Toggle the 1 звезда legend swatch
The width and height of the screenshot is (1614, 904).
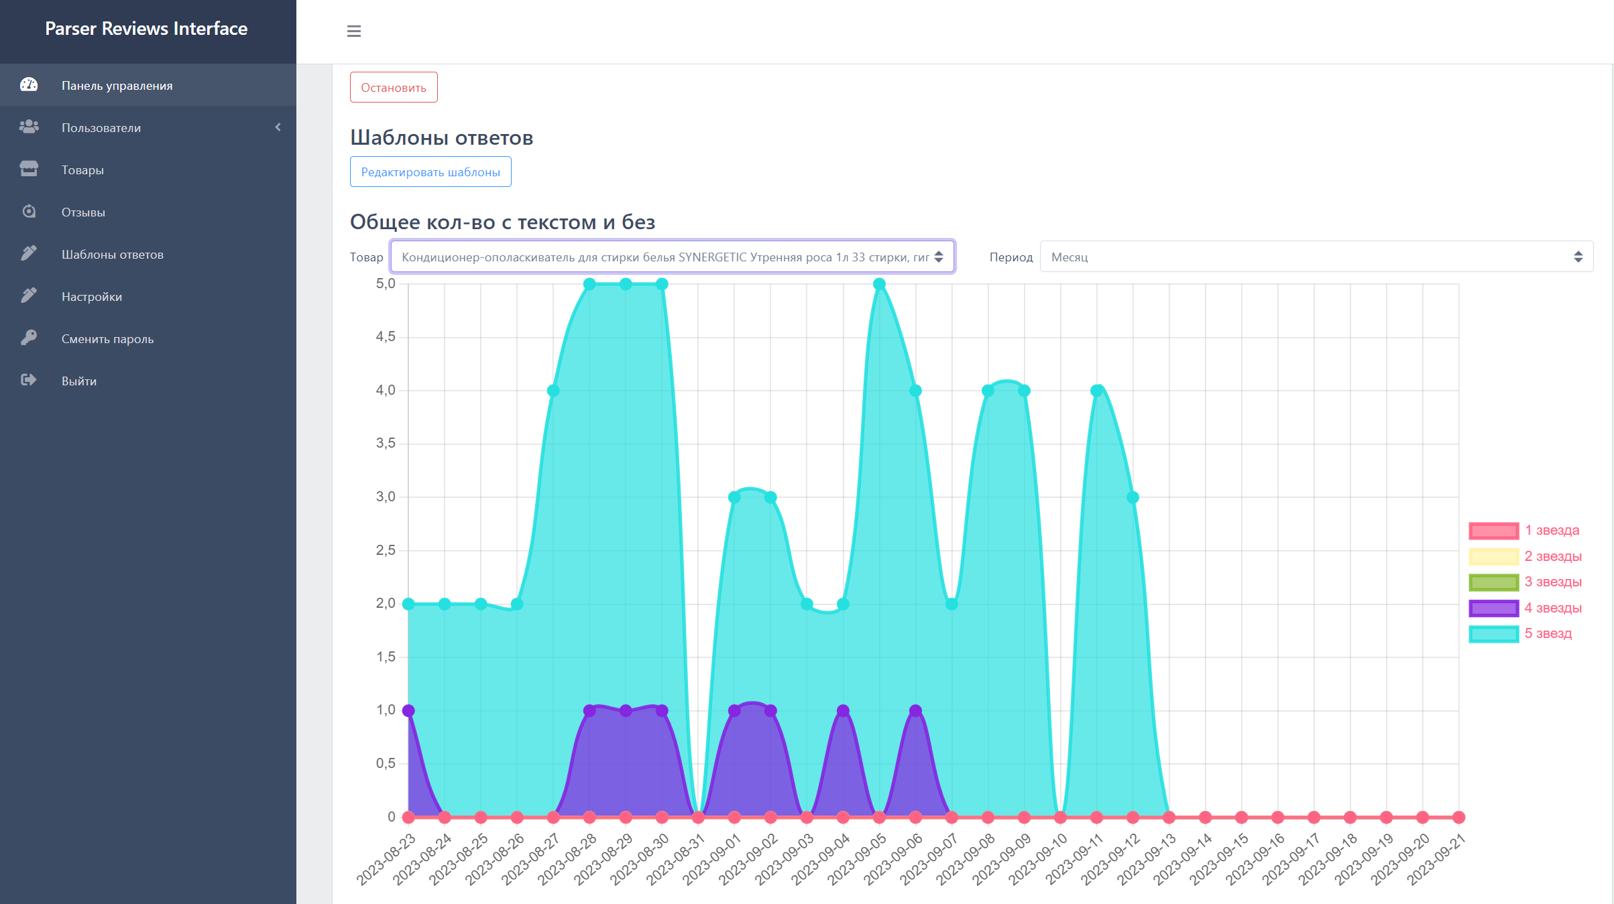click(1493, 531)
